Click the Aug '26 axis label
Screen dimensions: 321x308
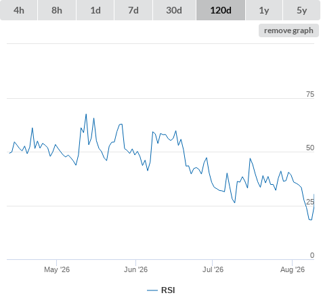[x=293, y=269]
